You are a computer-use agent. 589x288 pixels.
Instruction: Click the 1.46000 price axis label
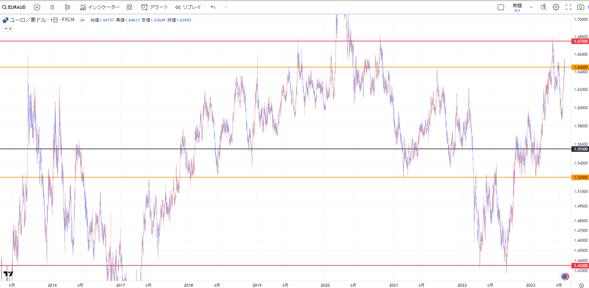581,240
